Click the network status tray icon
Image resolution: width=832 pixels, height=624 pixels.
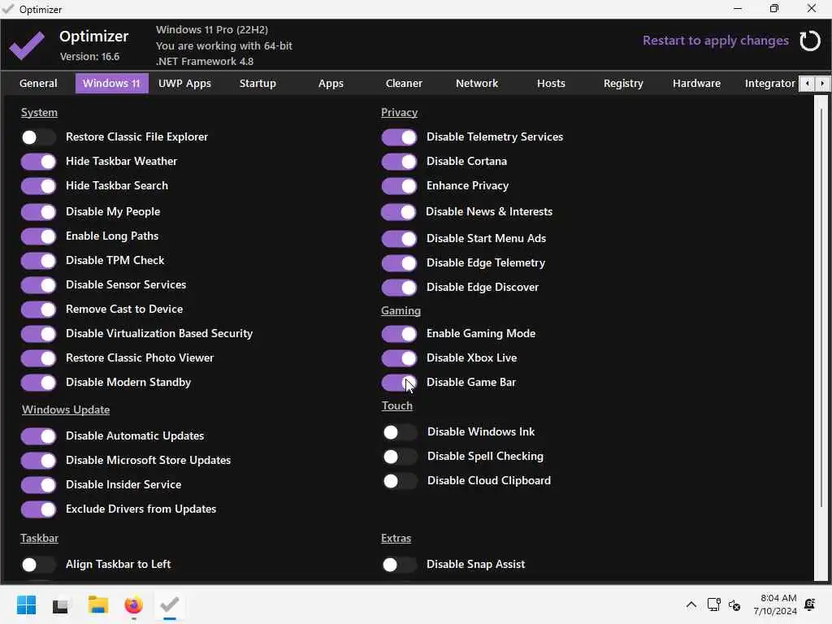point(713,604)
